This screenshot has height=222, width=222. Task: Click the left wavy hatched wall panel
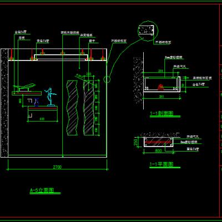point(72,108)
